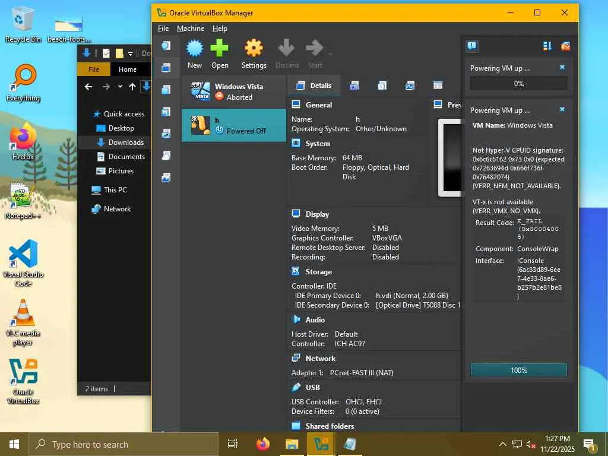
Task: Go up one folder in File Explorer
Action: pyautogui.click(x=132, y=87)
